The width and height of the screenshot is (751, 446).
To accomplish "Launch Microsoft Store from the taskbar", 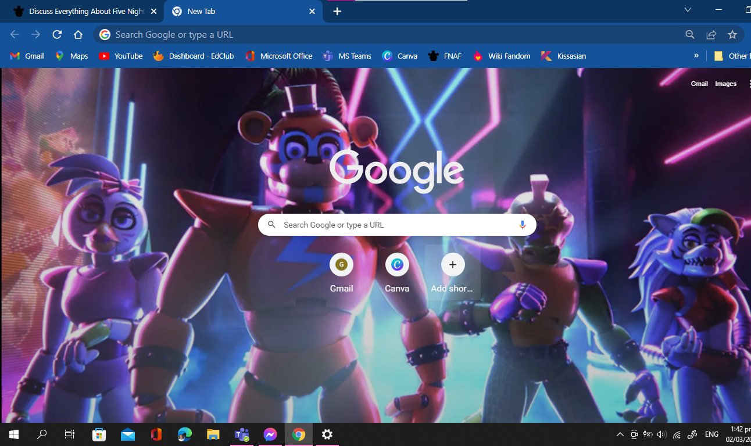I will (99, 434).
